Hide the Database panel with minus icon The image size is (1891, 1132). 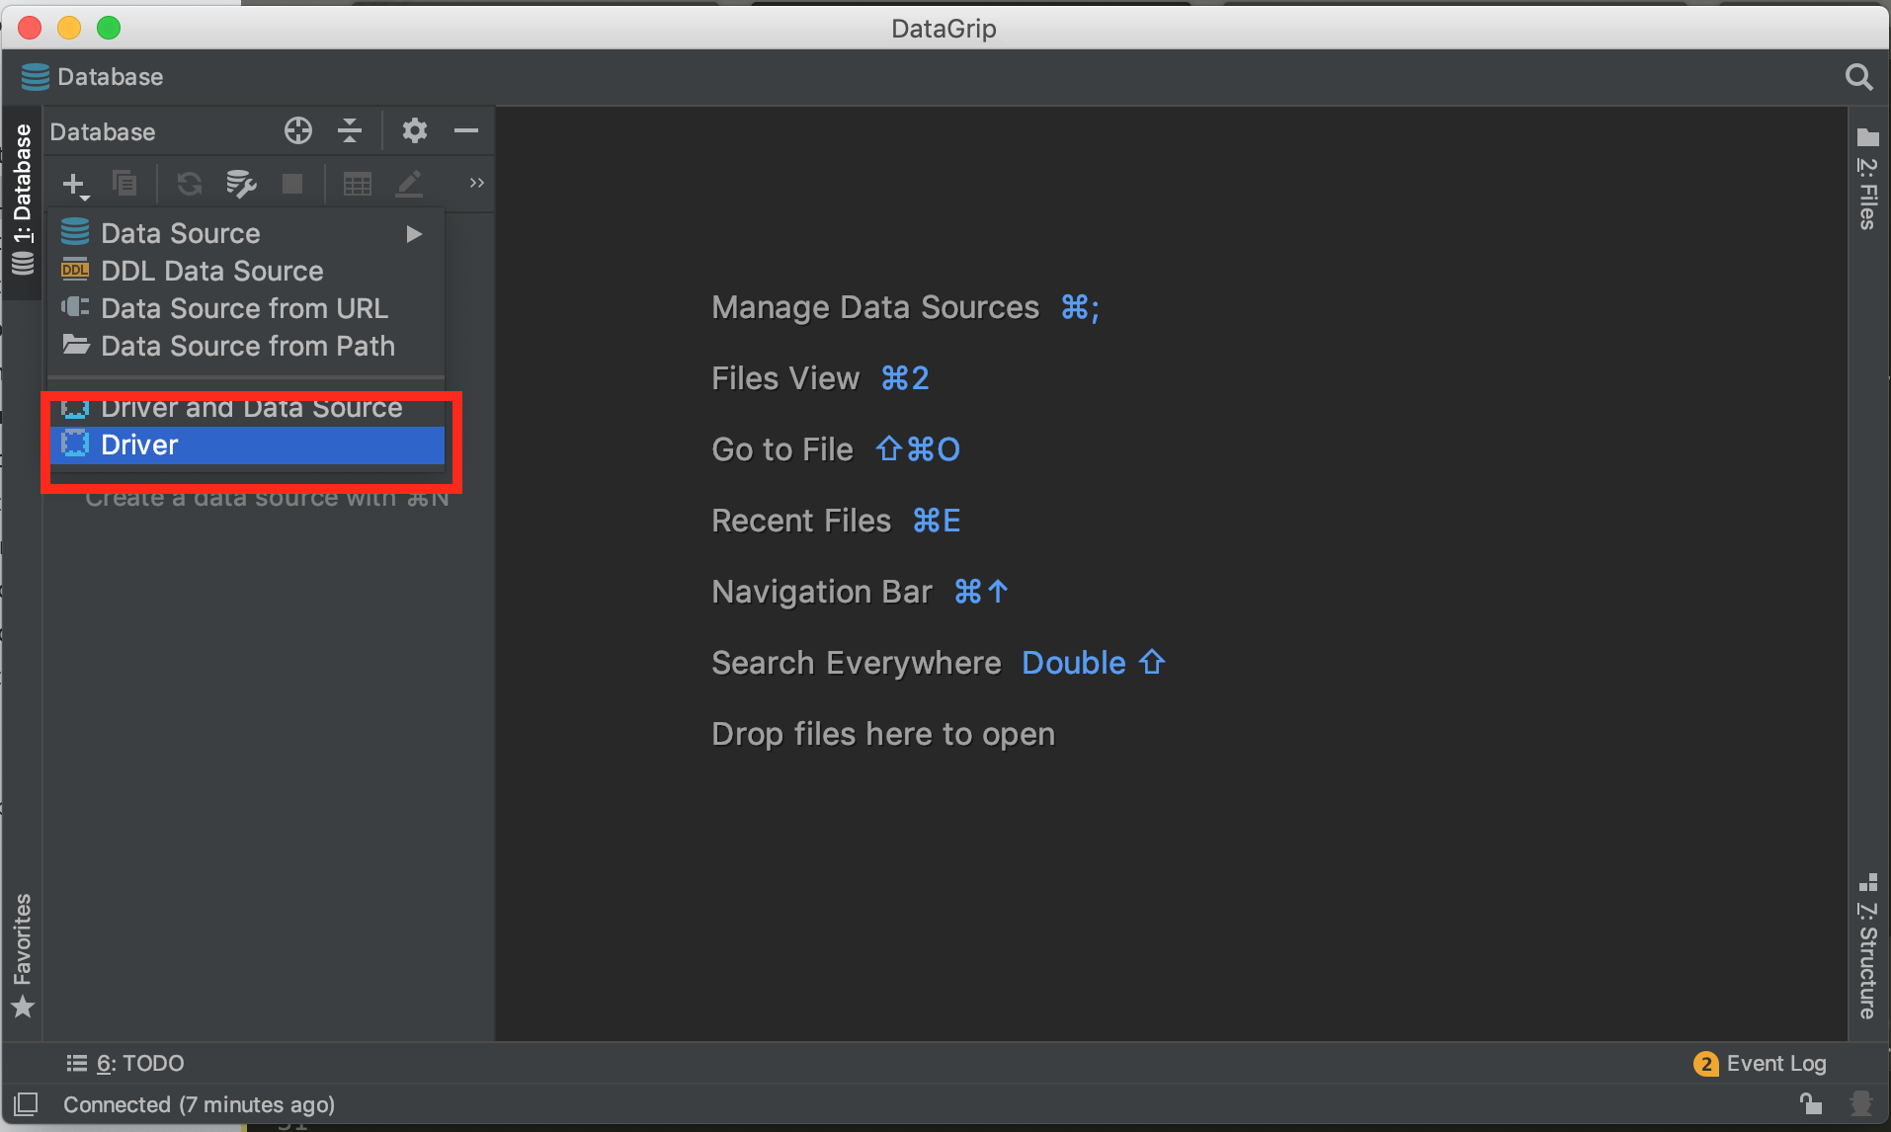coord(466,130)
